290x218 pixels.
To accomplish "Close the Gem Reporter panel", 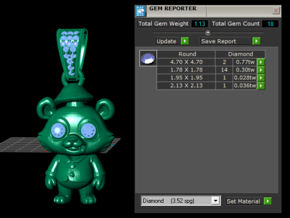I will click(x=275, y=10).
